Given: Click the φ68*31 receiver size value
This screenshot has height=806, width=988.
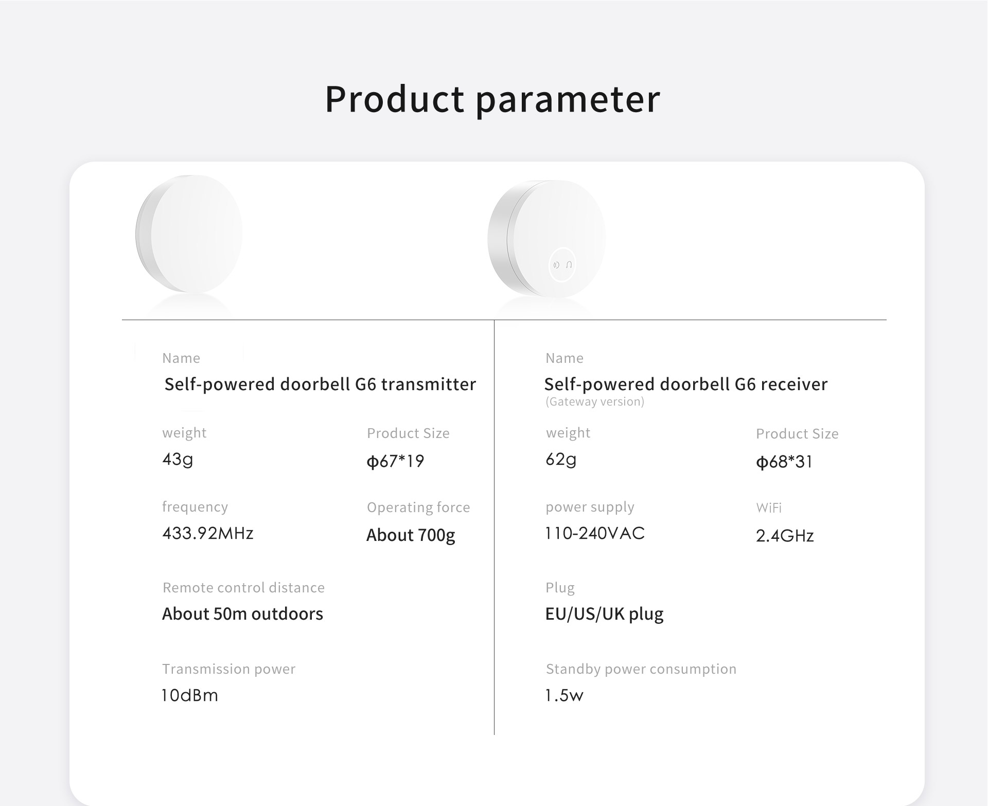Looking at the screenshot, I should click(784, 462).
